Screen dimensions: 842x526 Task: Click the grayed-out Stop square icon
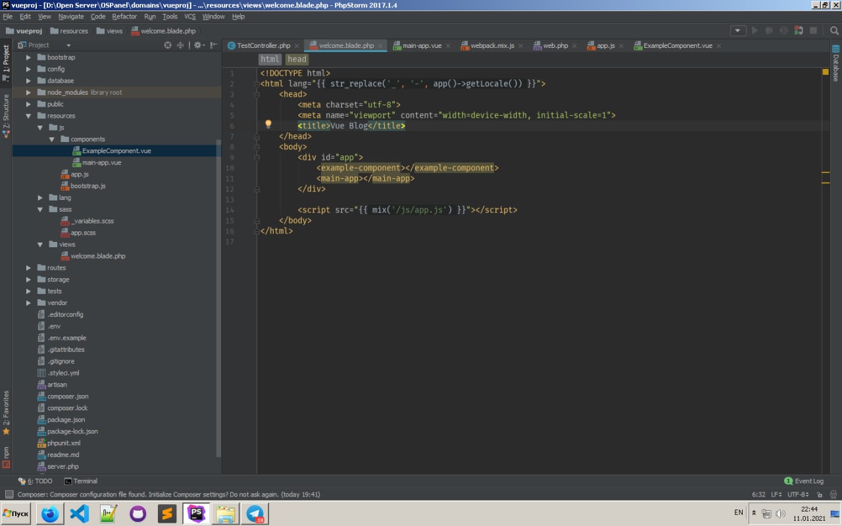tap(813, 30)
